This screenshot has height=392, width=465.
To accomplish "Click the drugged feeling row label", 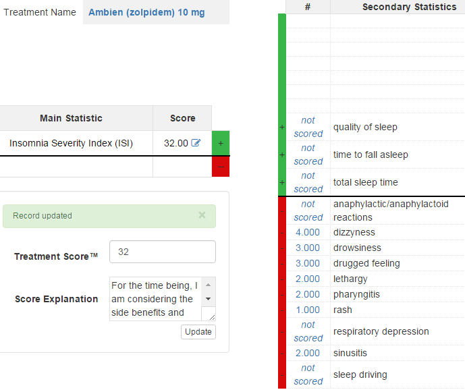I will pyautogui.click(x=366, y=263).
